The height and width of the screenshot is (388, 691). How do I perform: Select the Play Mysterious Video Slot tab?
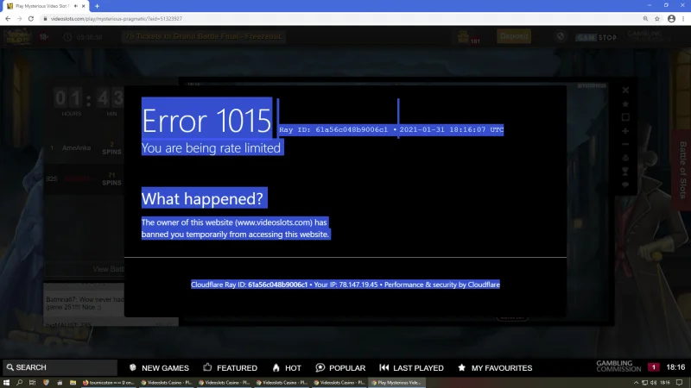45,6
